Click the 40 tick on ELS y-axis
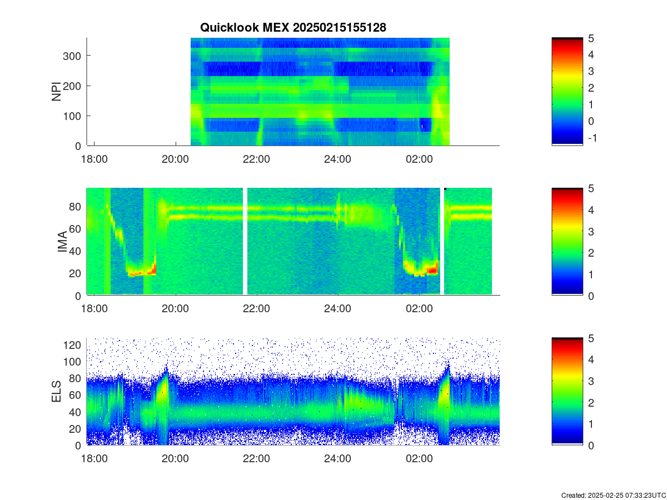 tap(74, 412)
